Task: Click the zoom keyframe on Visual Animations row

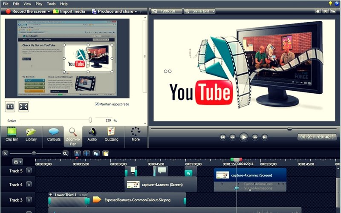Action: click(237, 188)
